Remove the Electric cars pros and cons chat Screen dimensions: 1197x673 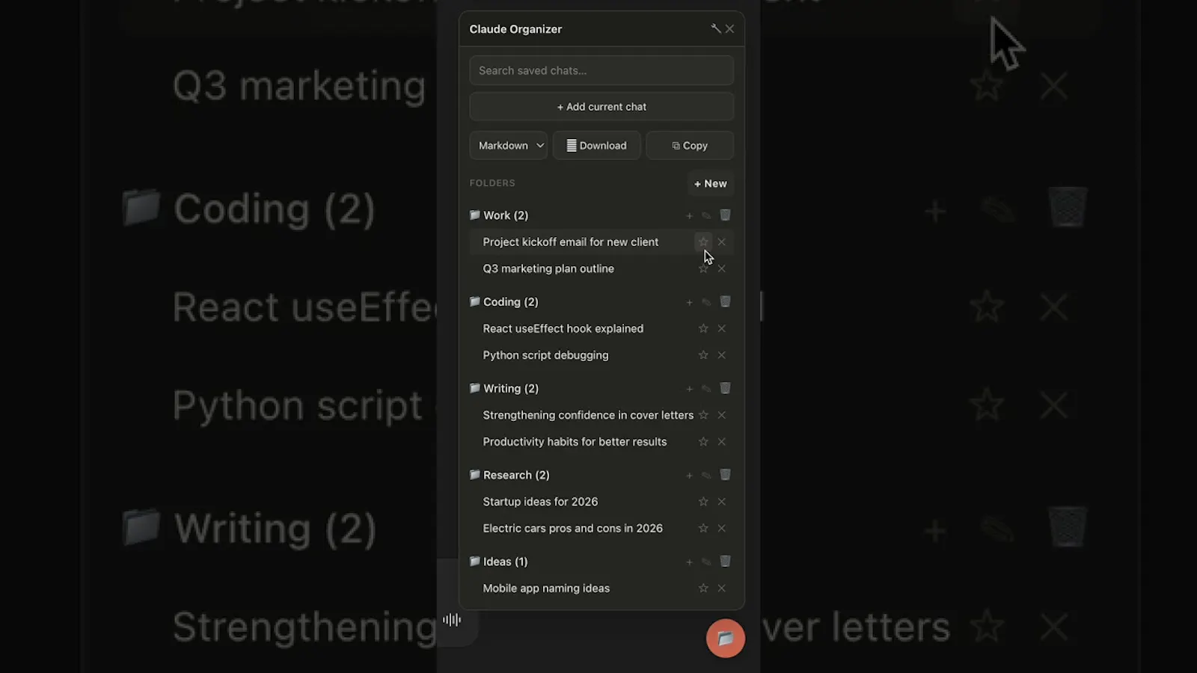click(722, 529)
